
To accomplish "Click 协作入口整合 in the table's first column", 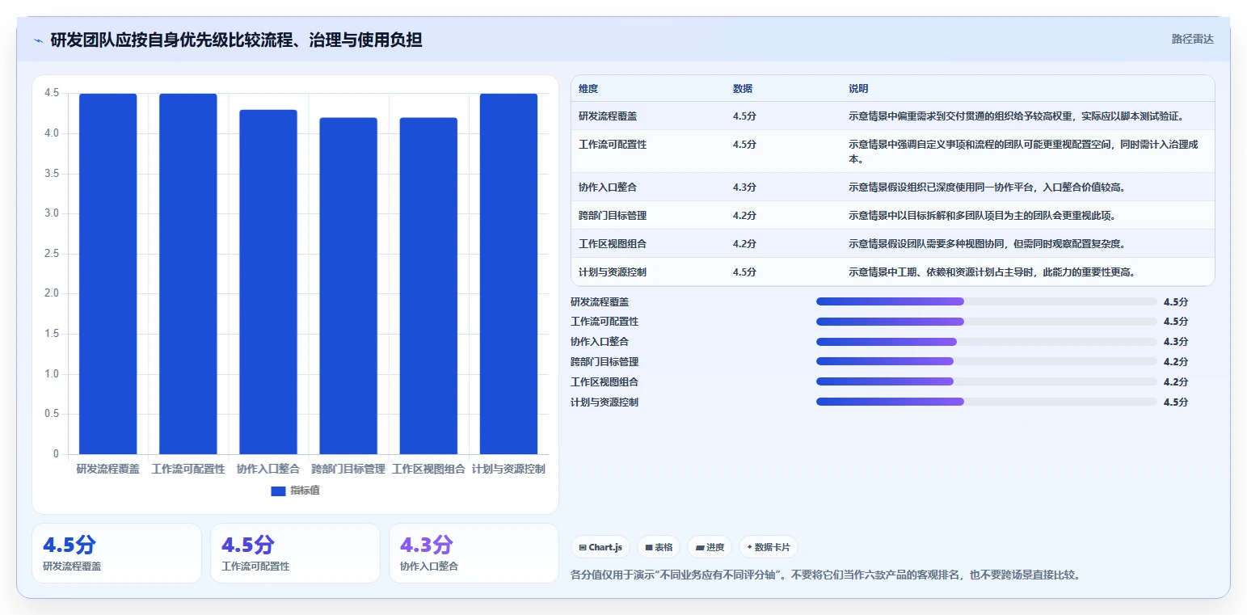I will (608, 187).
